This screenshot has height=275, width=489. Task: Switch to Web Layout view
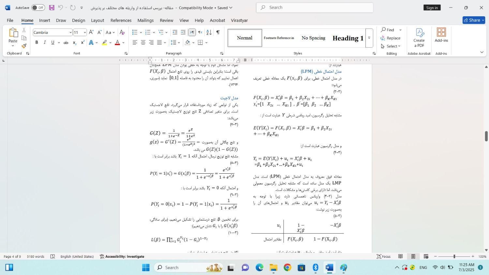click(x=426, y=256)
